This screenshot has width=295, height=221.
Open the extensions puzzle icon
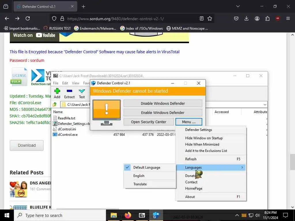coord(267,18)
